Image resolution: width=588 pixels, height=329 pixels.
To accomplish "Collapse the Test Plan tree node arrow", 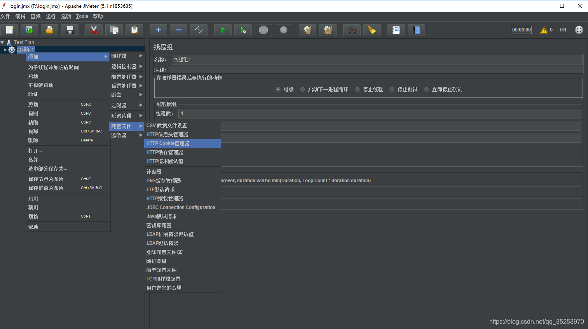I will tap(2, 42).
